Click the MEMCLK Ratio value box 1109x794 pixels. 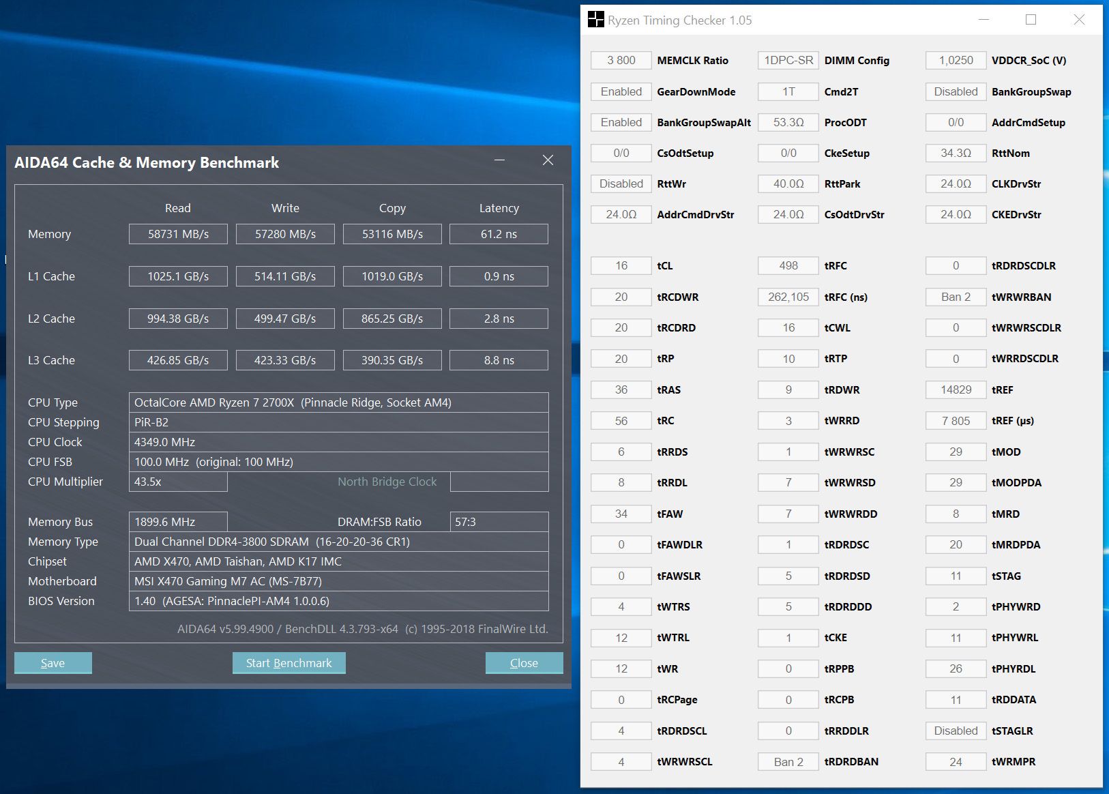621,60
